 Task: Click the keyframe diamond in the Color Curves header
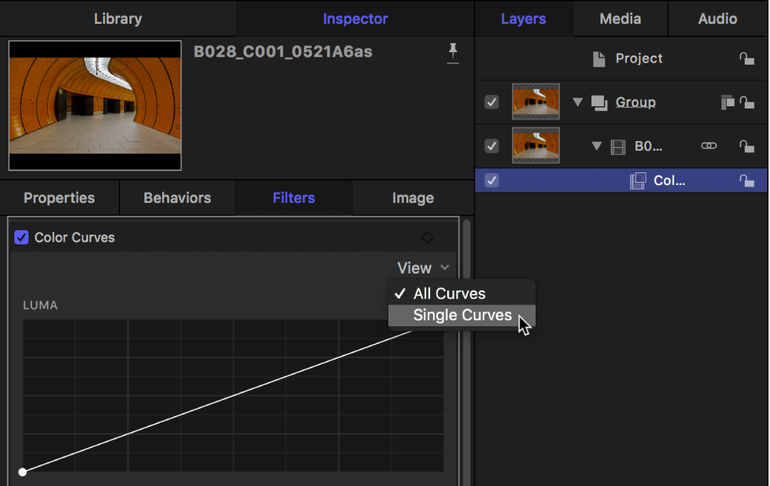pyautogui.click(x=428, y=237)
